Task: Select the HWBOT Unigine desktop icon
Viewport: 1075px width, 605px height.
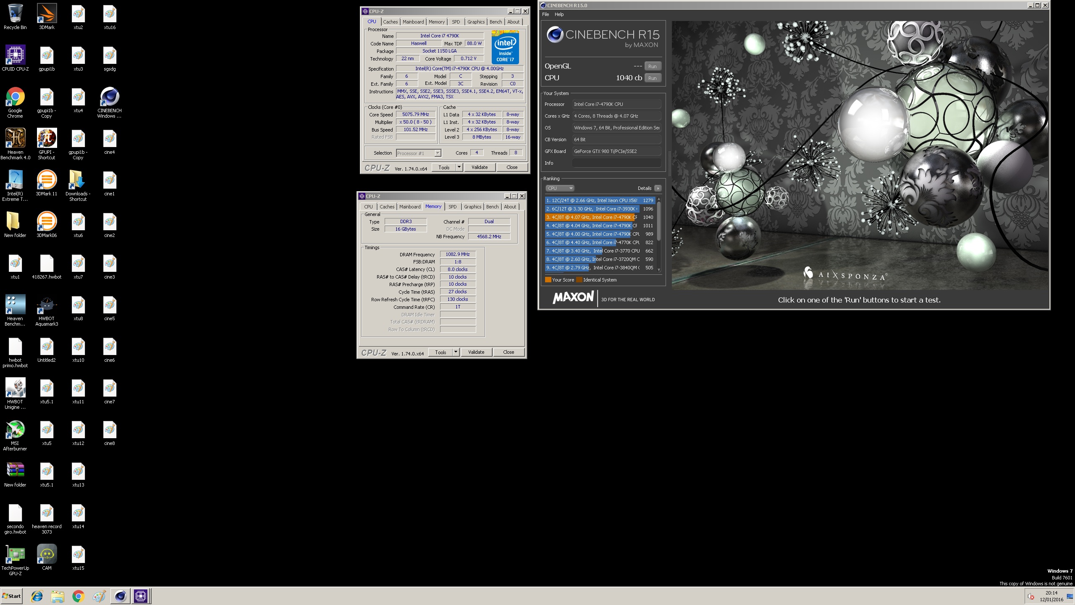Action: pos(15,394)
